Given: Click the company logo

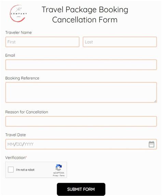Looking at the screenshot, I should [x=18, y=14].
